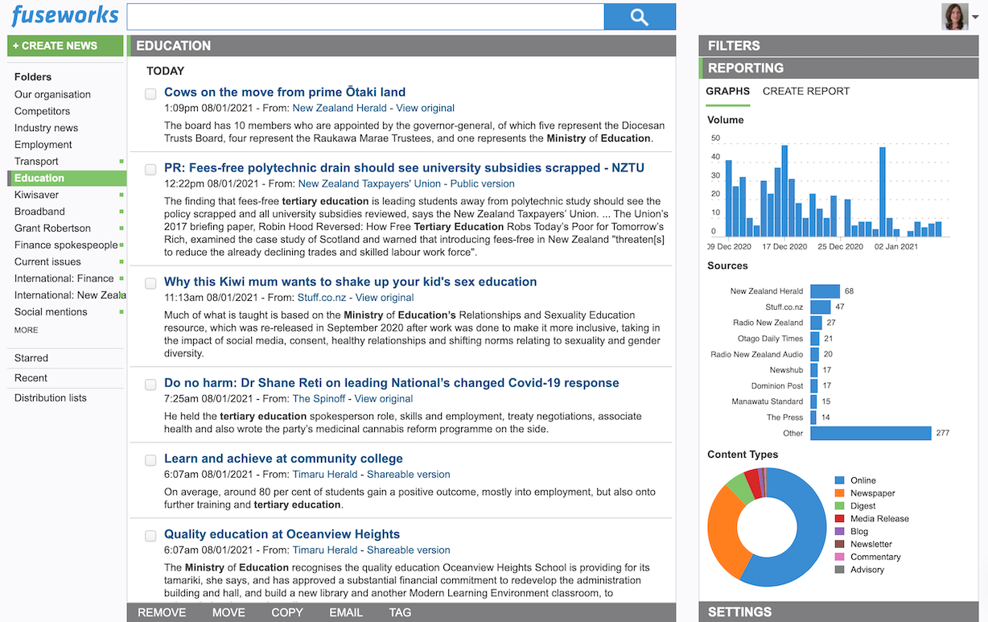This screenshot has height=622, width=988.
Task: Click The Spinoff source link
Action: click(x=319, y=398)
